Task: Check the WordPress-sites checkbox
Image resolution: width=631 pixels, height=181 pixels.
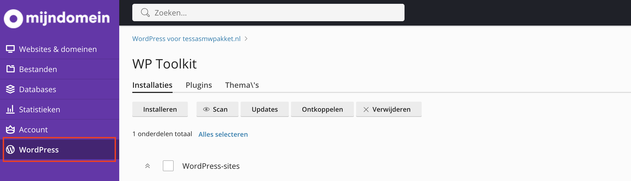Action: tap(168, 166)
